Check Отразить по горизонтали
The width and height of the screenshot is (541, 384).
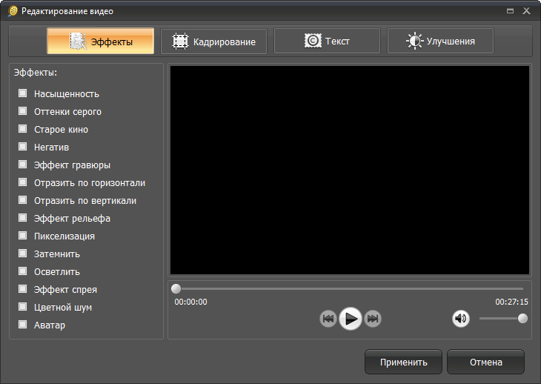[23, 182]
